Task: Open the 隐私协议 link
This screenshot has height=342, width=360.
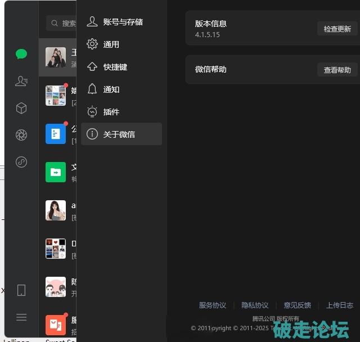Action: point(255,305)
